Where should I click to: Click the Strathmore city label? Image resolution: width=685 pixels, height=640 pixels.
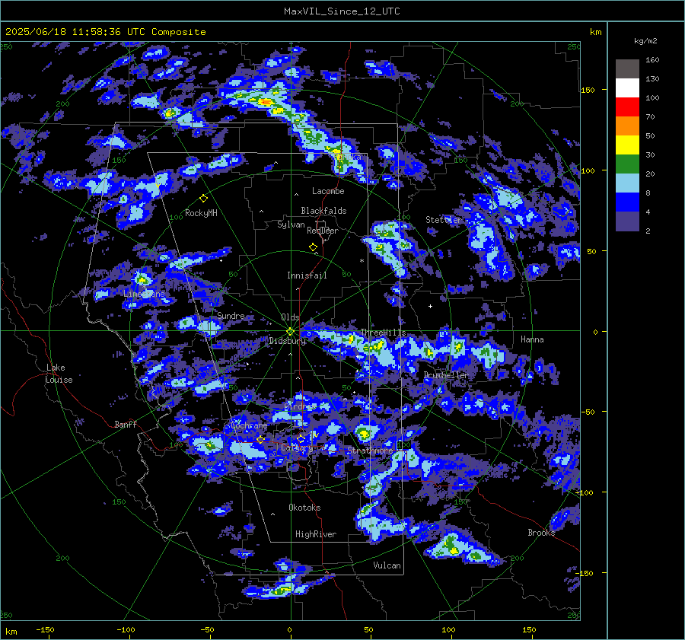pos(370,451)
